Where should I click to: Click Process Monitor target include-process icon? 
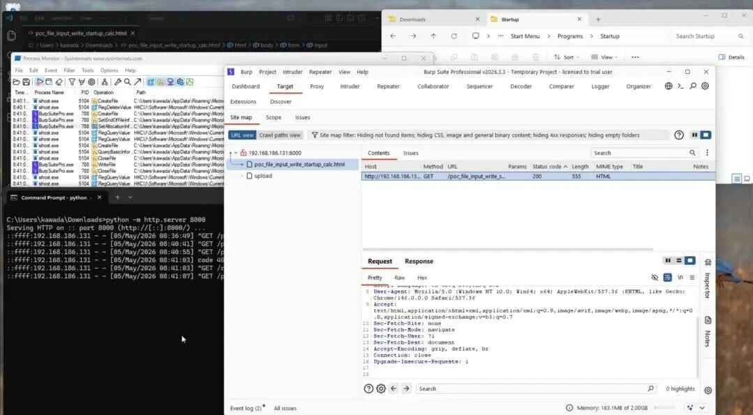click(x=91, y=82)
